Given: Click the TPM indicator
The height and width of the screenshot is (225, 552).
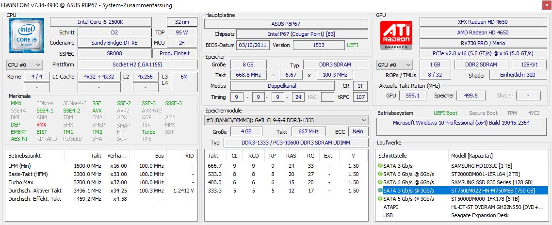Looking at the screenshot, I should 512,113.
